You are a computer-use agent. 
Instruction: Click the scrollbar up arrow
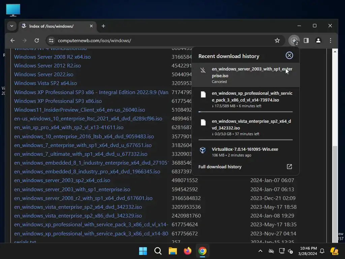click(x=335, y=52)
